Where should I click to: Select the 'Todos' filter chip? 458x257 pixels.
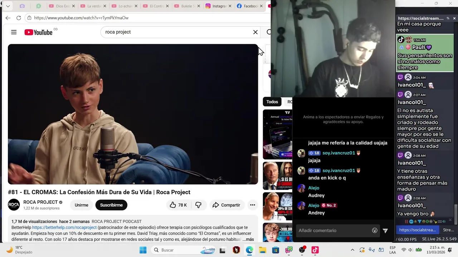[x=272, y=102]
